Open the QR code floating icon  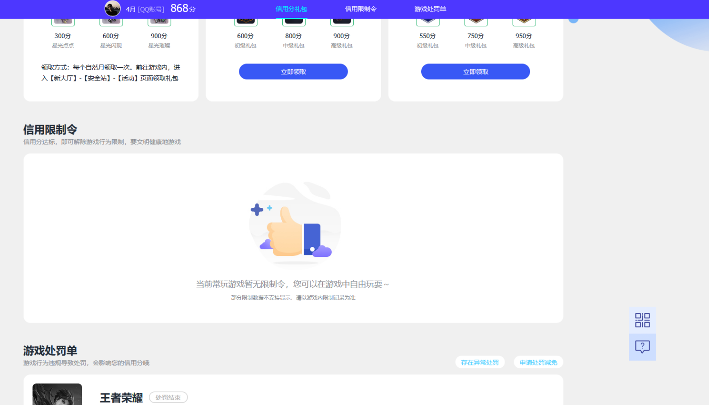[x=642, y=320]
